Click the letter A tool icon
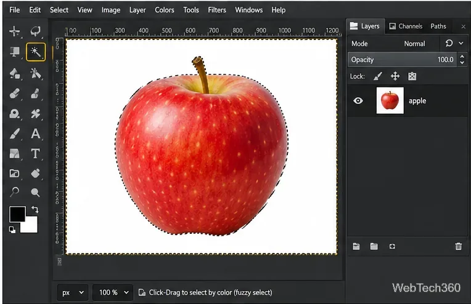 coord(35,134)
